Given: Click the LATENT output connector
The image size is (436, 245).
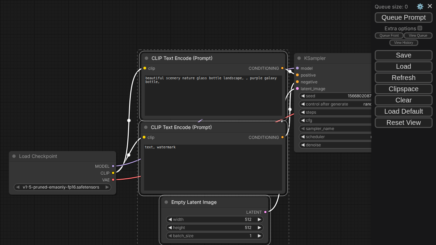Looking at the screenshot, I should pyautogui.click(x=265, y=212).
